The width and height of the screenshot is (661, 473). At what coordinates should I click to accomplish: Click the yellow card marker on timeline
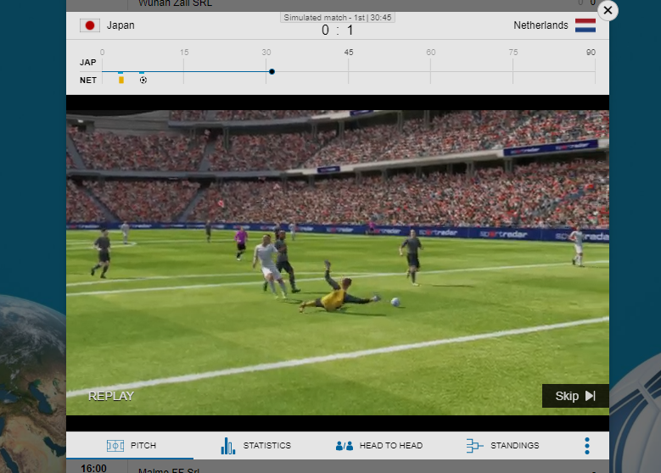coord(121,80)
